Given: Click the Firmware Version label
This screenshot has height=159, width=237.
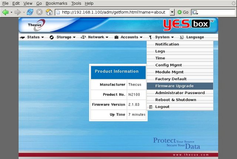Looking at the screenshot, I should pos(109,105).
